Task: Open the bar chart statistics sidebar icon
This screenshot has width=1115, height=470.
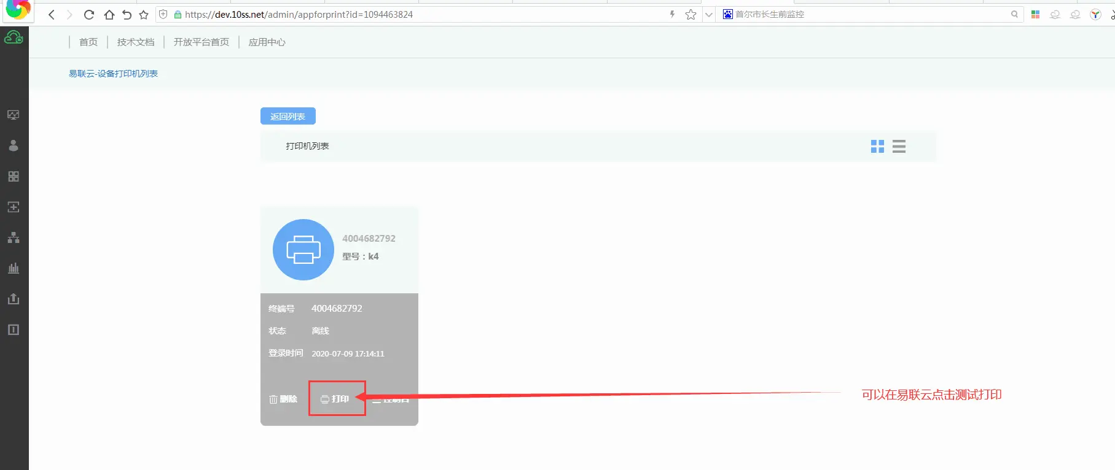Action: click(x=14, y=268)
